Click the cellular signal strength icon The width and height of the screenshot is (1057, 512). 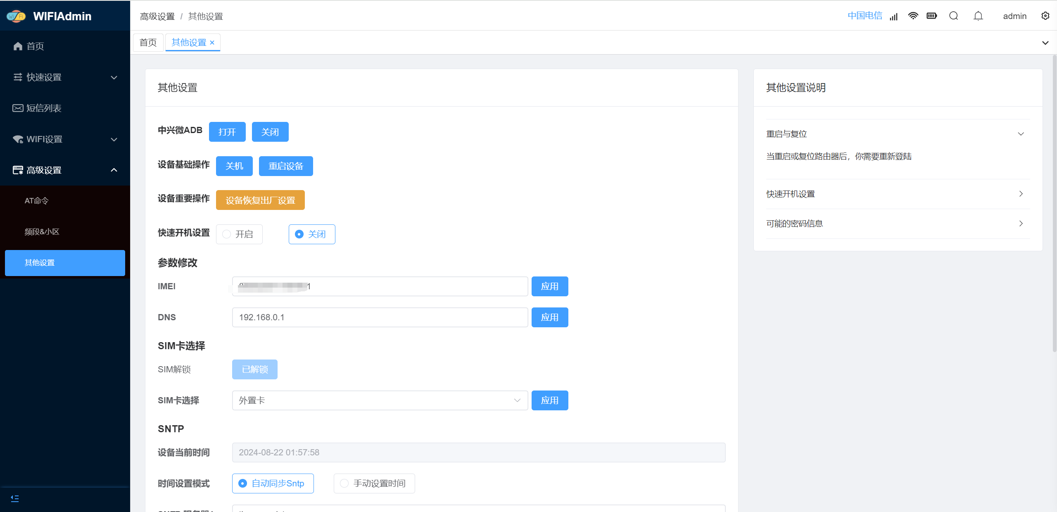(893, 17)
